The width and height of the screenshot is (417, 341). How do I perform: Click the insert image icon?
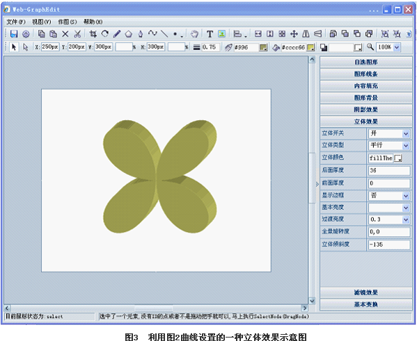[222, 34]
